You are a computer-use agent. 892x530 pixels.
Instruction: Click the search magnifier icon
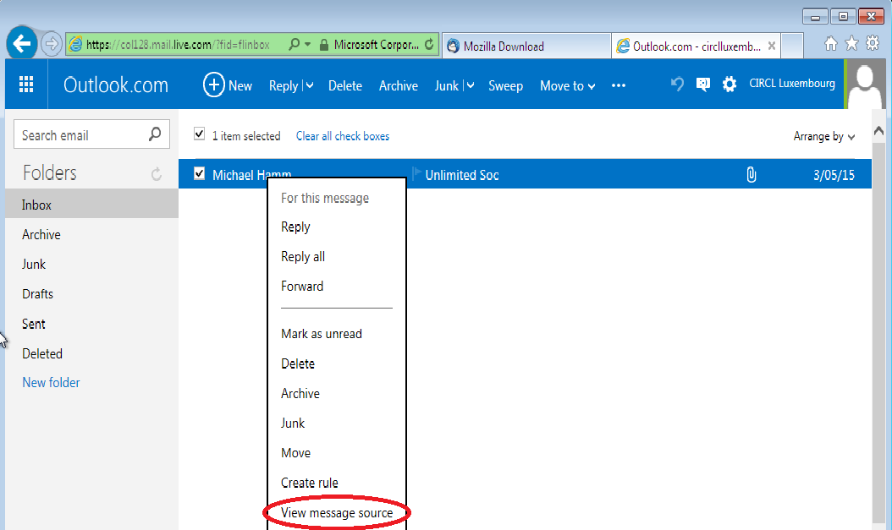(x=155, y=134)
